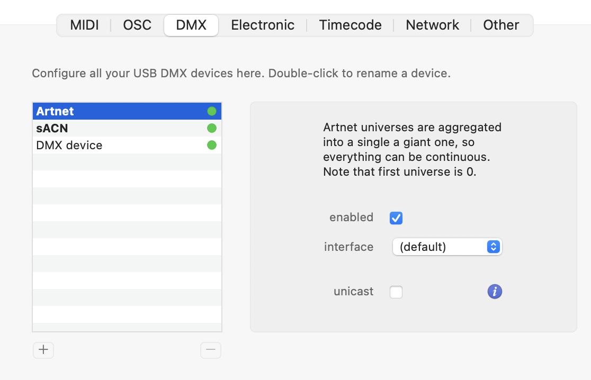
Task: Enable the unicast checkbox
Action: coord(396,292)
